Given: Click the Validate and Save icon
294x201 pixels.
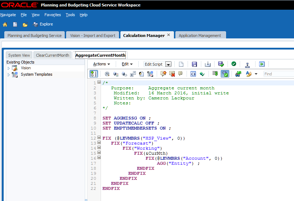Looking at the screenshot, I should [x=221, y=64].
